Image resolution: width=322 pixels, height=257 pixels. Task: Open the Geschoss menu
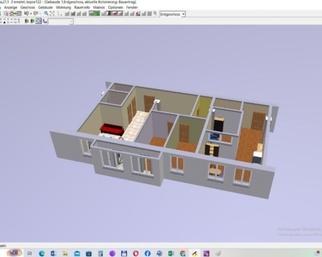[x=27, y=7]
